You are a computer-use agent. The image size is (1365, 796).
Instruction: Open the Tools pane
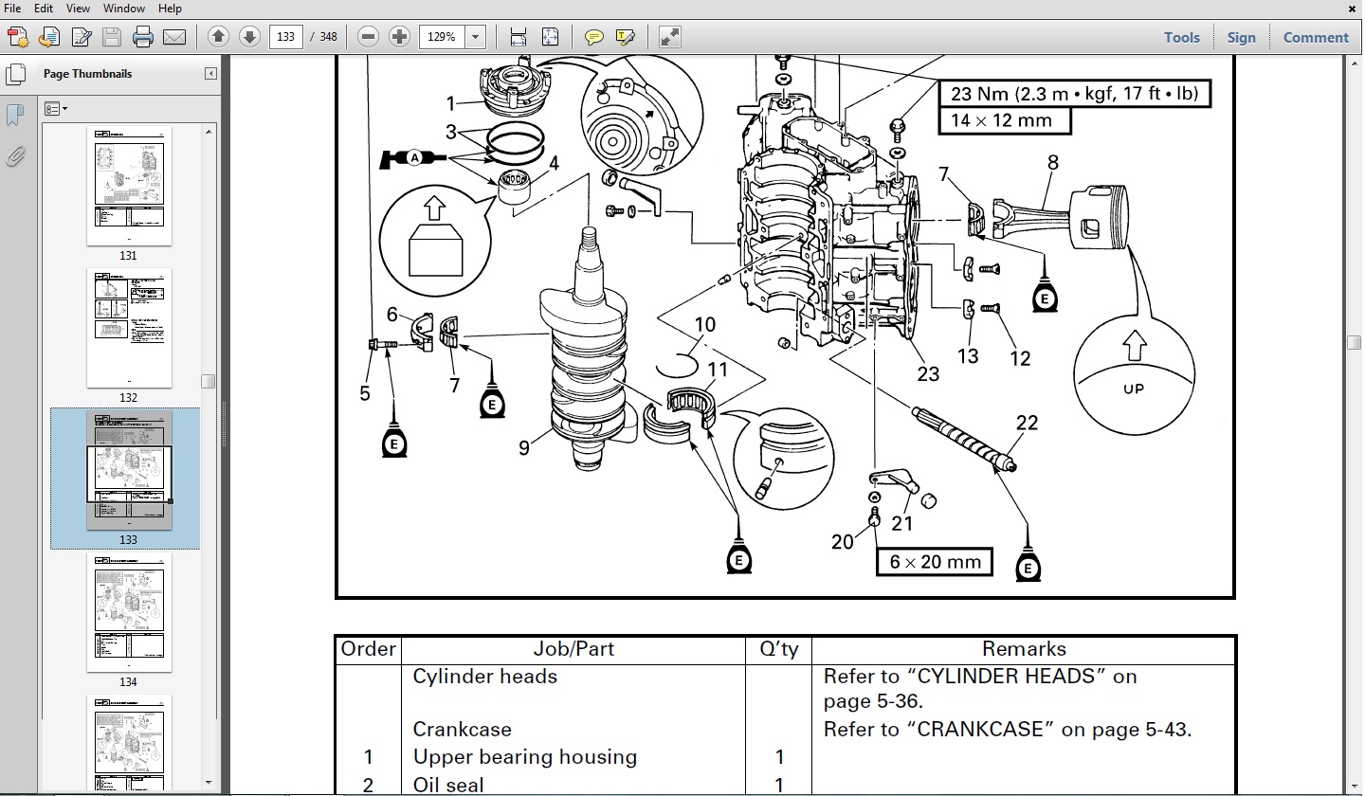click(x=1181, y=37)
